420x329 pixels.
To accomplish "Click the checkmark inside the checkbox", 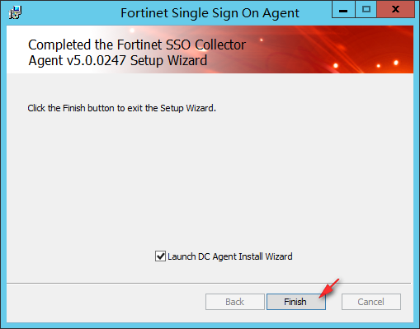I will [x=160, y=256].
